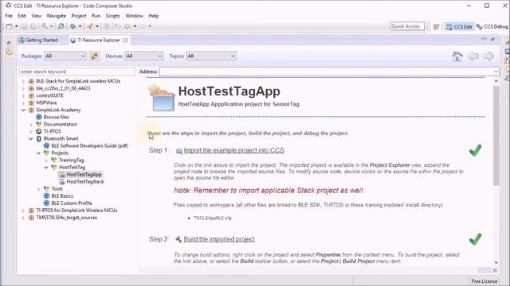Click the Build hammer toolbar icon
This screenshot has height=286, width=510.
(45, 26)
